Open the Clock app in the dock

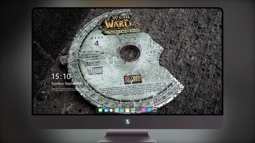click(x=111, y=110)
